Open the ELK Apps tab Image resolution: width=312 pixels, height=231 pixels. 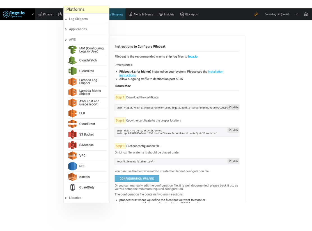click(189, 14)
